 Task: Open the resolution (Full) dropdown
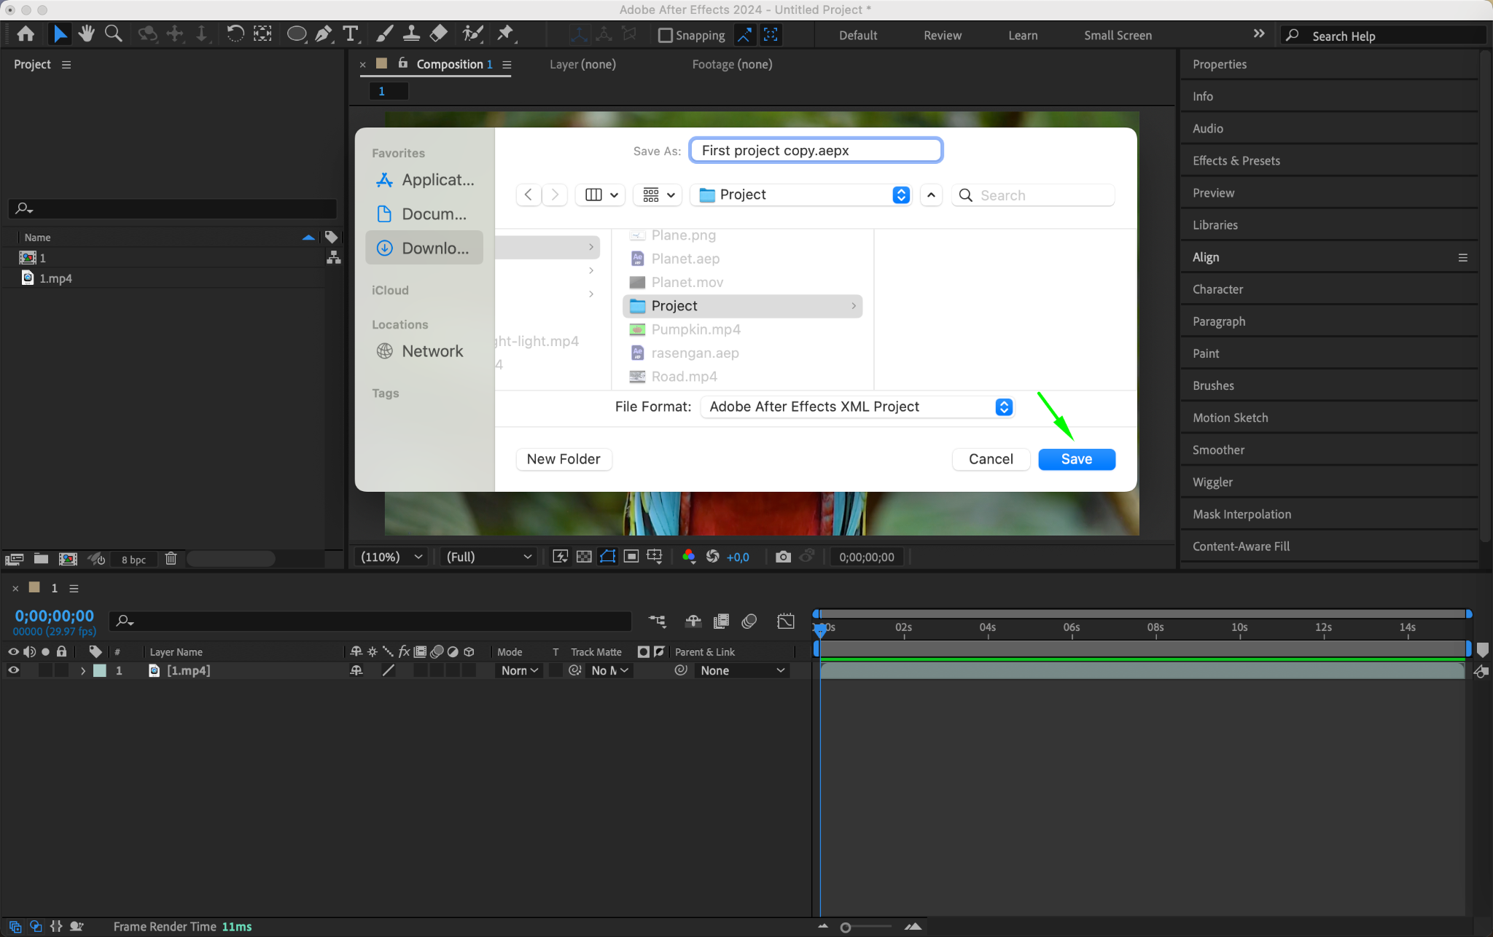click(488, 557)
